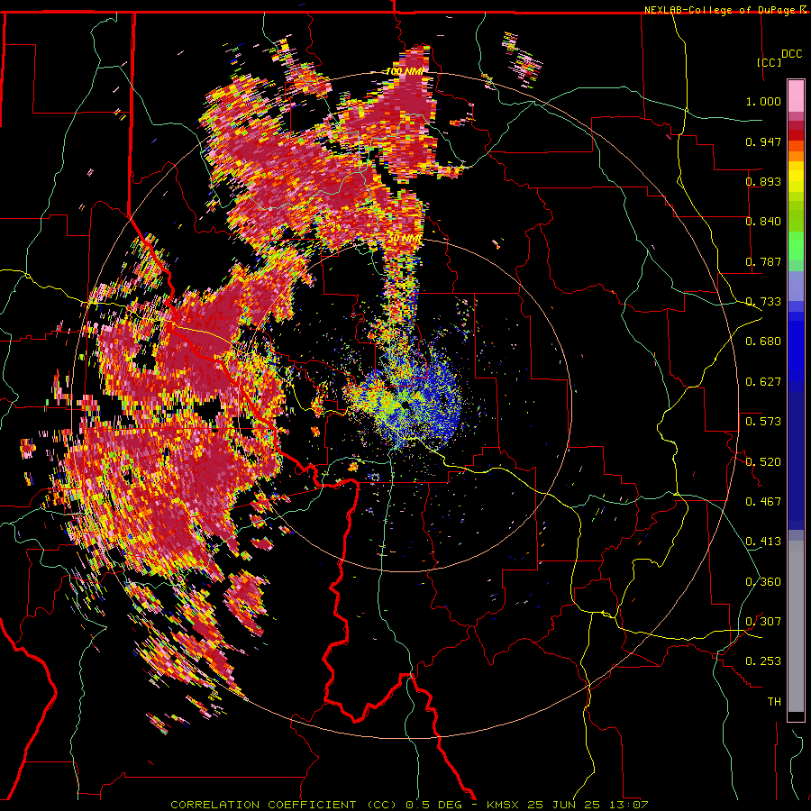Pick the orange color bar segment near 0.93
811x811 pixels.
pyautogui.click(x=796, y=156)
